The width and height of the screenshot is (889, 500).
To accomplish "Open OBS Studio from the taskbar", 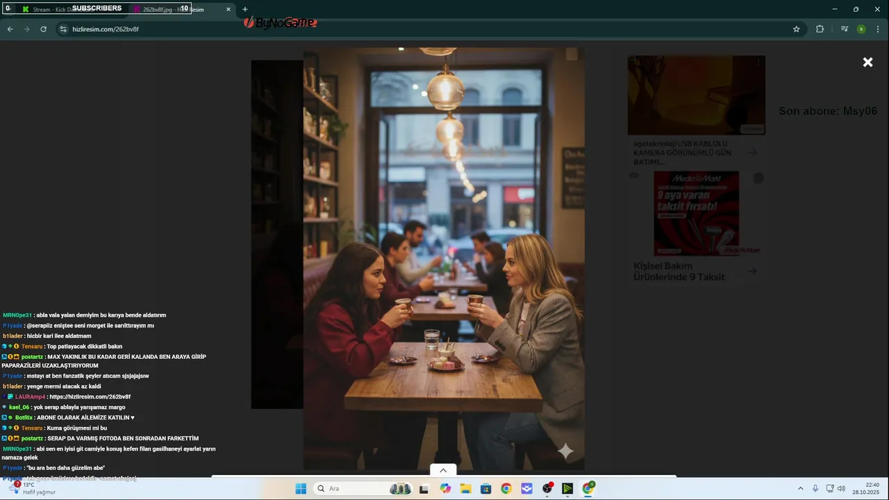I will tap(547, 489).
